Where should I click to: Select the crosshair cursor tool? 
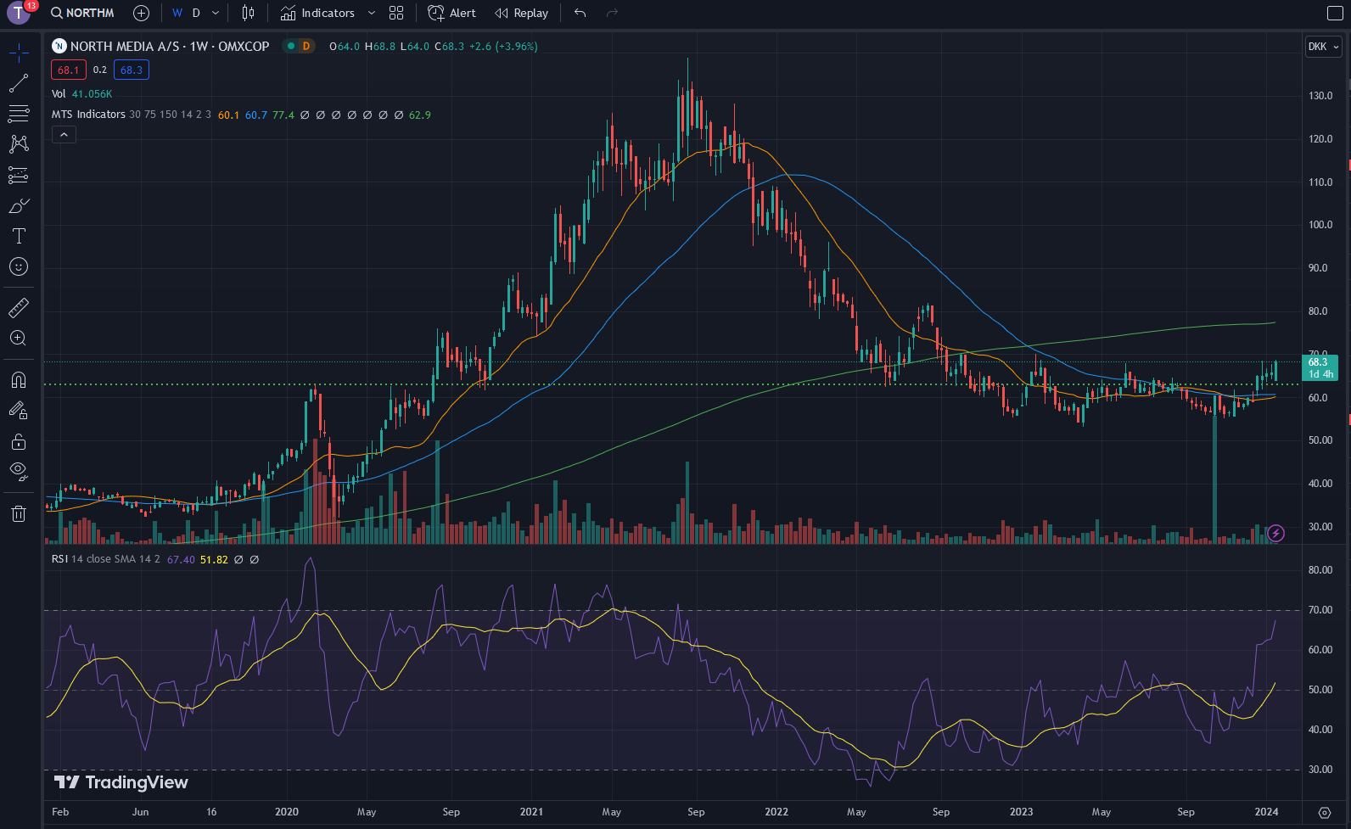[x=19, y=53]
